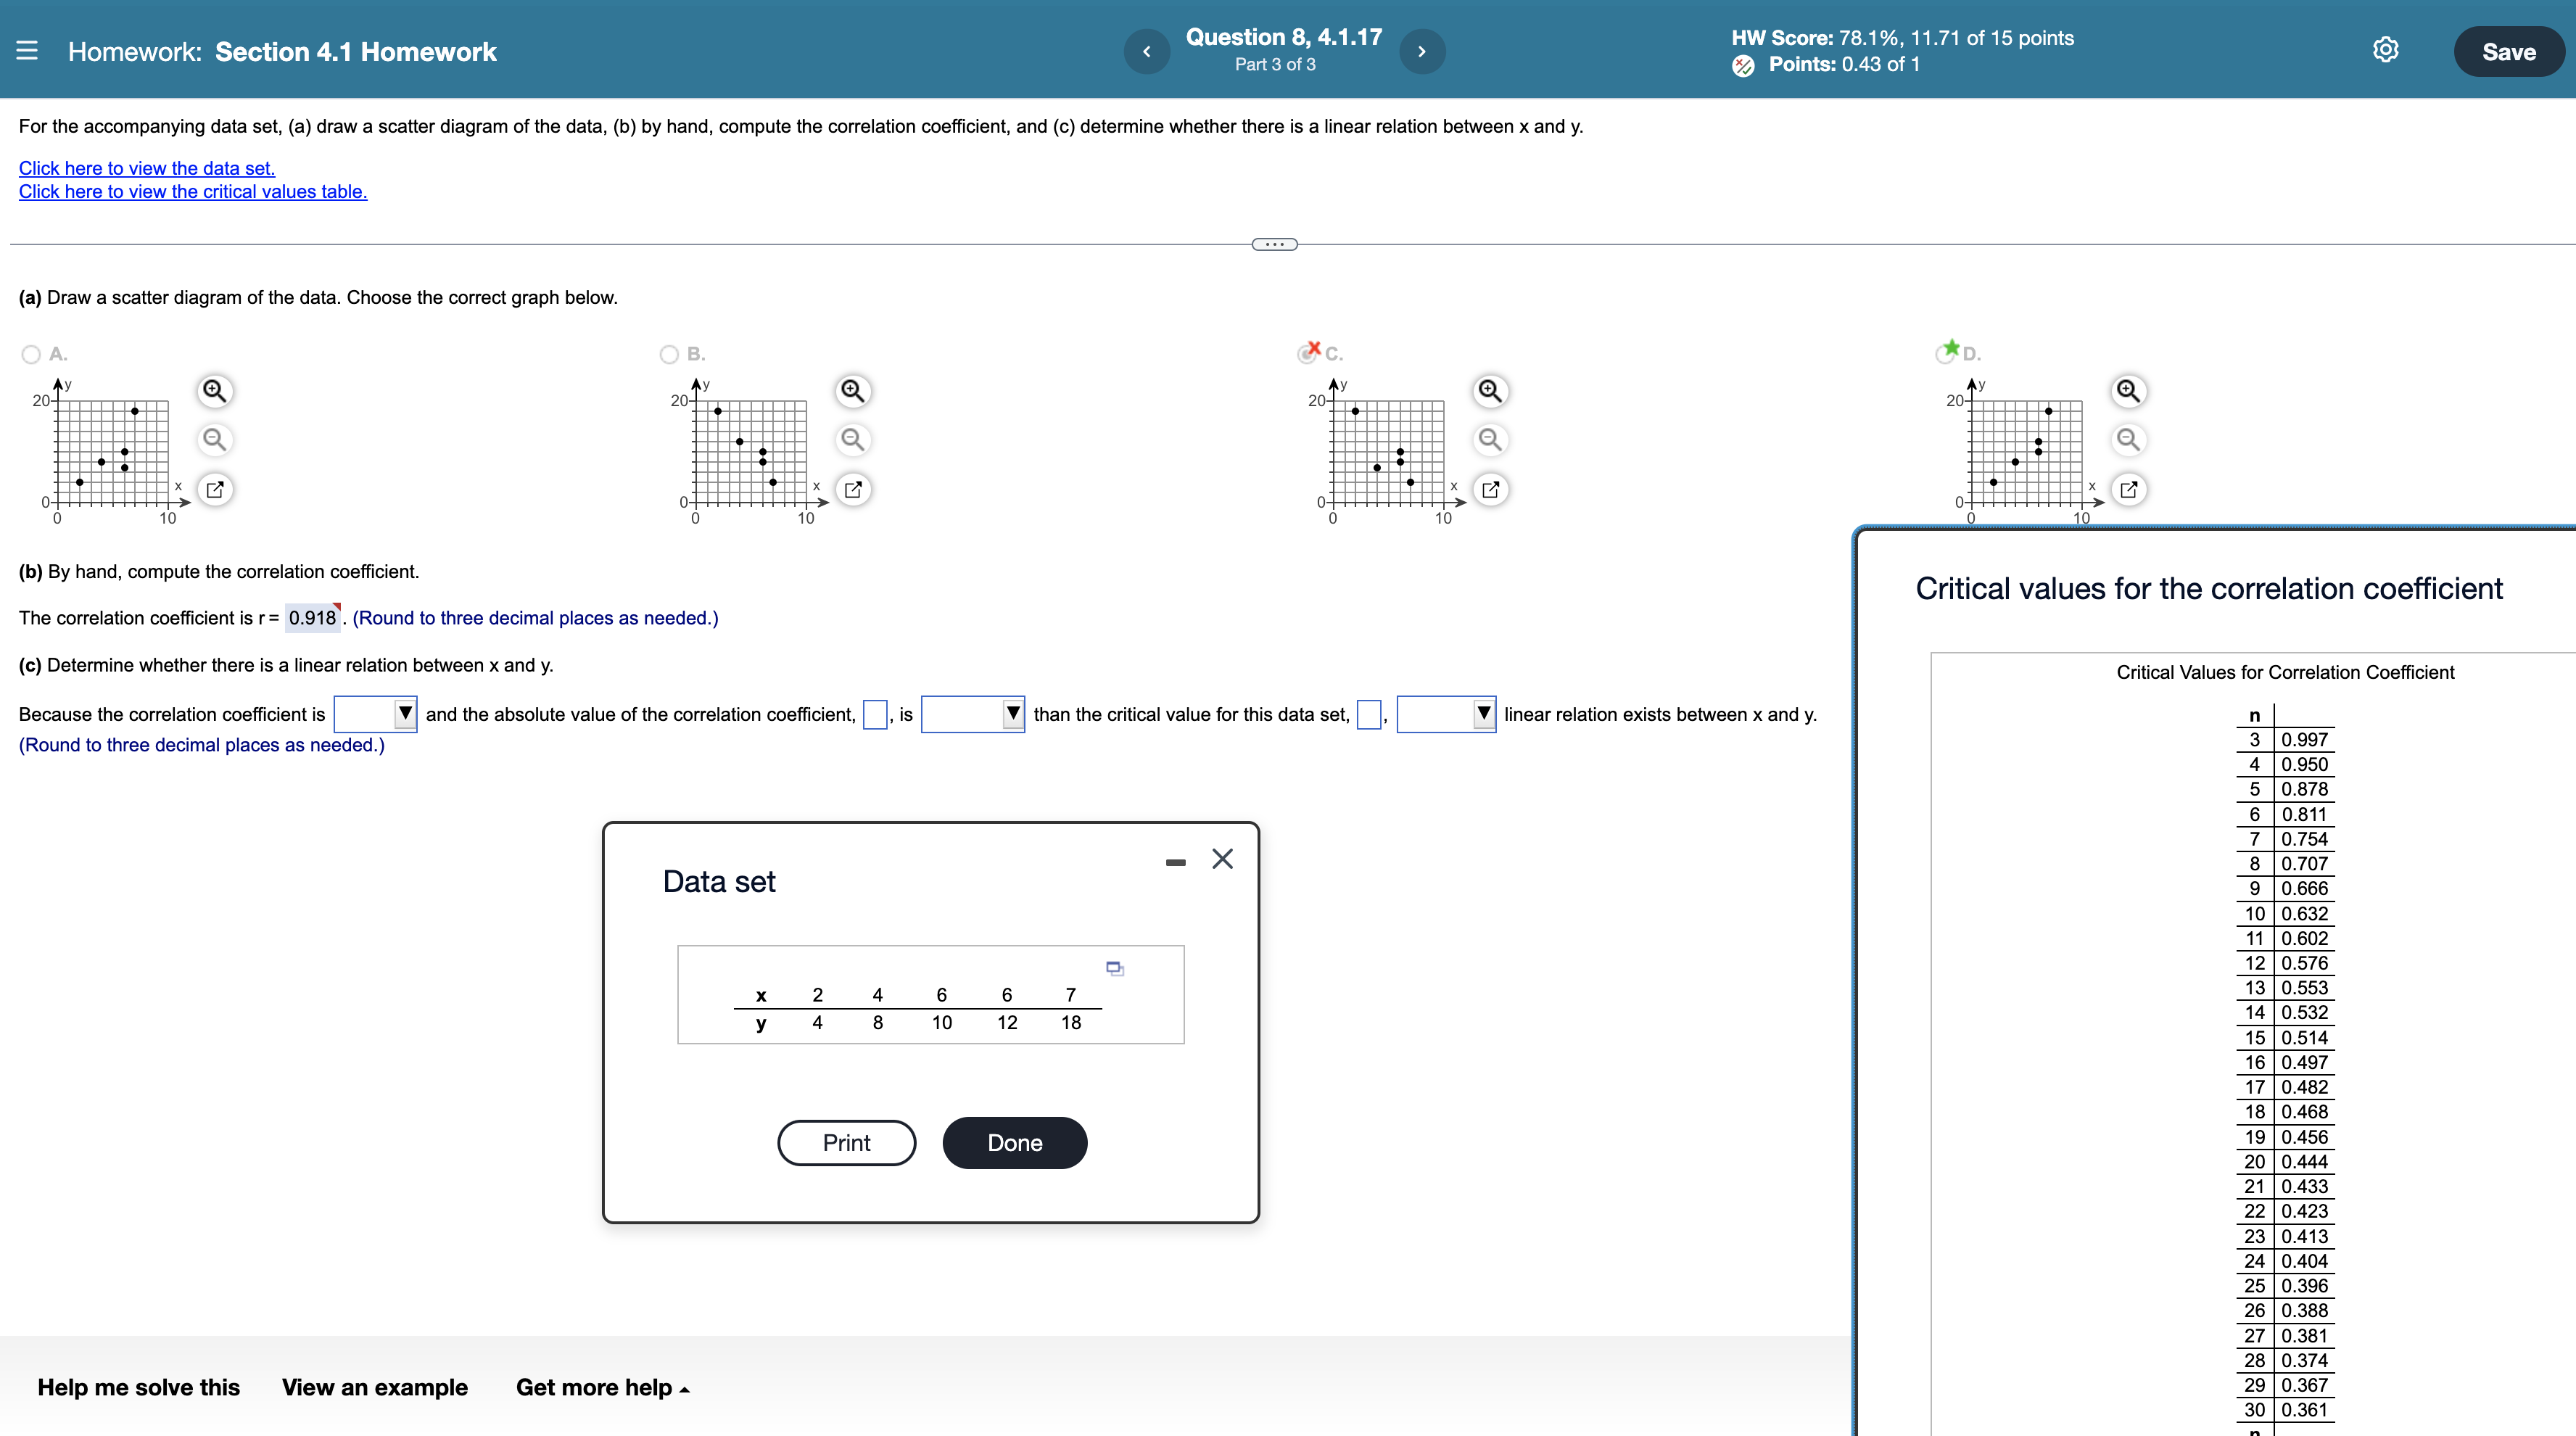Screen dimensions: 2576x1436
Task: Go to previous question arrow
Action: coord(1147,51)
